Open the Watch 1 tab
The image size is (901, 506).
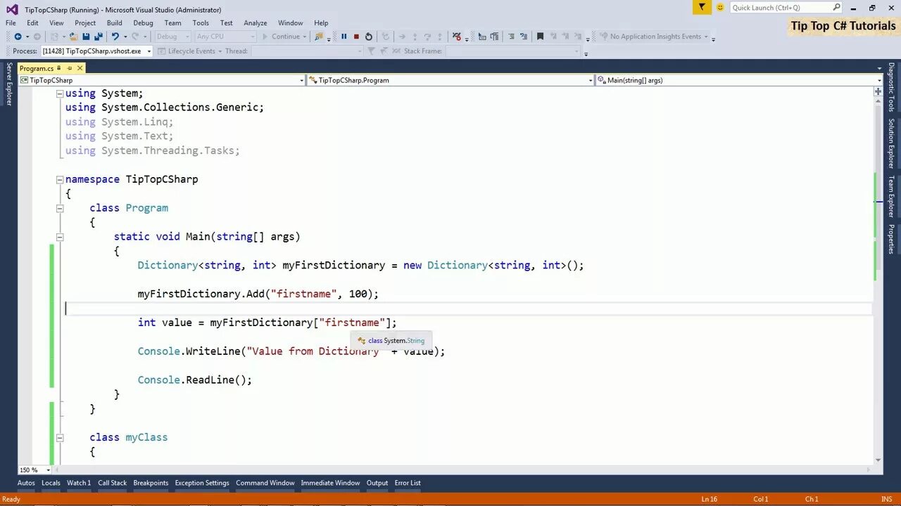coord(79,483)
